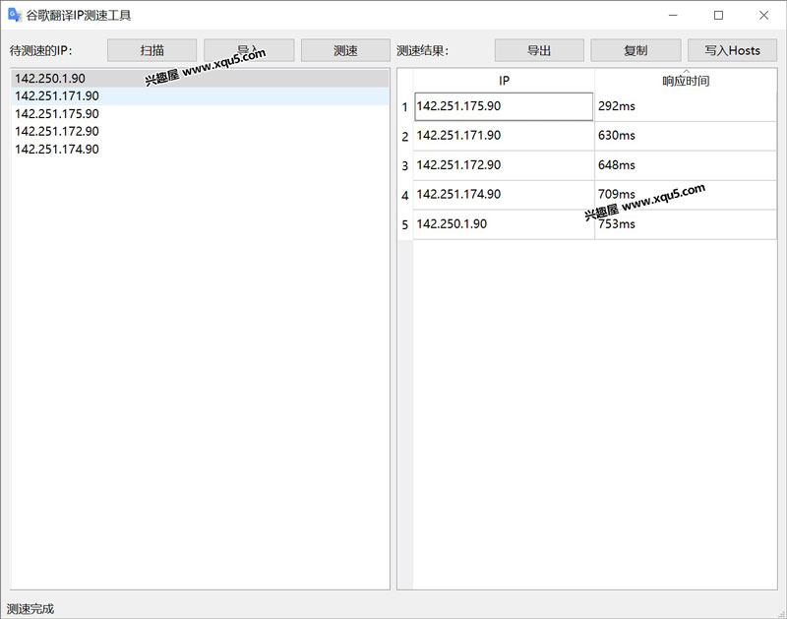
Task: Select 142.251.171.90 in the pending IP list
Action: coord(200,95)
